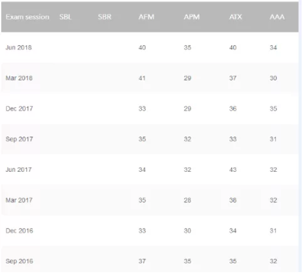Click the ATX column header
Image resolution: width=304 pixels, height=275 pixels.
click(x=235, y=17)
